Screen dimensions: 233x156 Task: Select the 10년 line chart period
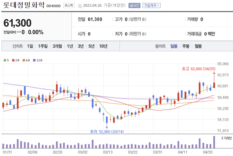pos(103,46)
